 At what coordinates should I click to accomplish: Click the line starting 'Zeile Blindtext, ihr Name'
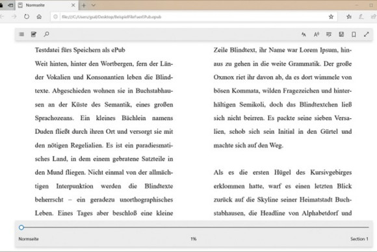click(283, 50)
